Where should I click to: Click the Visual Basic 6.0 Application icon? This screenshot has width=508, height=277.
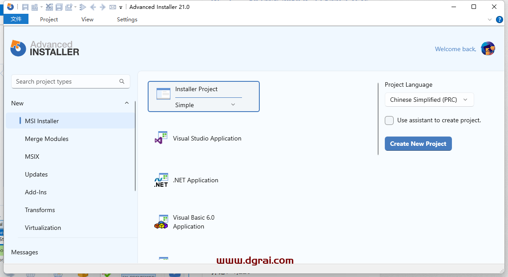161,222
